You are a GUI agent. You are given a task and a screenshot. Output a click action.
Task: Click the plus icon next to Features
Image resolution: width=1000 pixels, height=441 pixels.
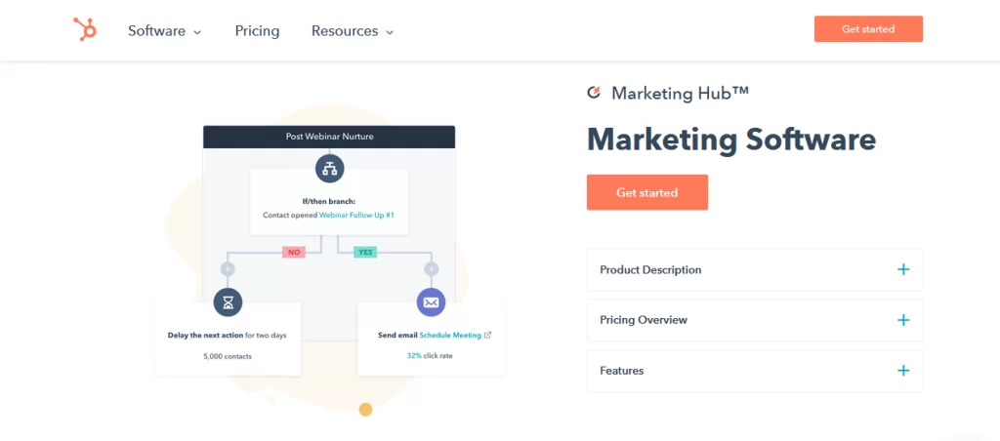click(x=903, y=370)
